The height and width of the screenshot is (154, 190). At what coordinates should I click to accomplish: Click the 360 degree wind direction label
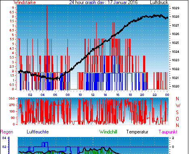pos(12,98)
